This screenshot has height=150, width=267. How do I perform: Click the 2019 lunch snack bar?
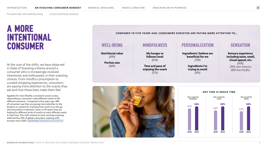[x=215, y=120]
